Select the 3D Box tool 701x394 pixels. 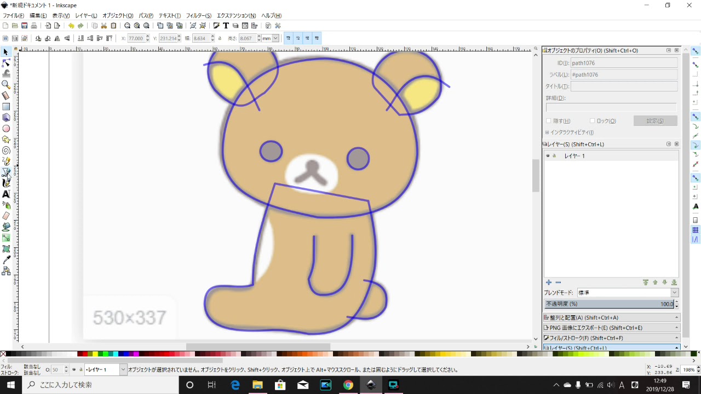coord(6,118)
